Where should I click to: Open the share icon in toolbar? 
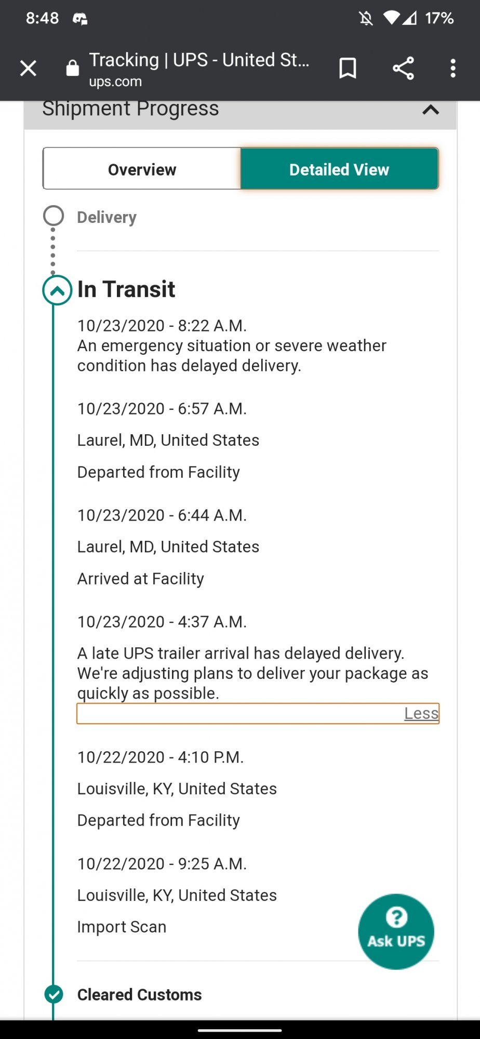tap(403, 68)
